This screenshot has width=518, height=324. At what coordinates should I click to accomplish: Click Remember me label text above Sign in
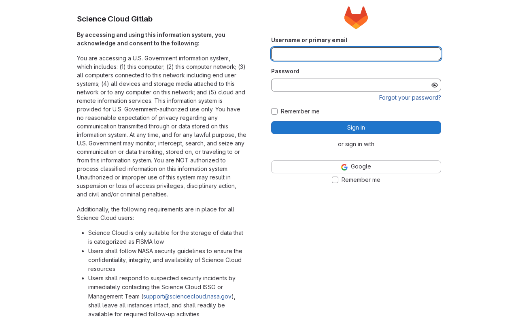point(300,111)
